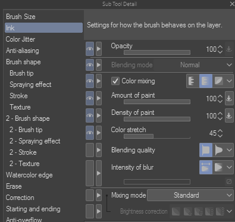Expand Color stretch row arrow
This screenshot has height=222, width=235.
pyautogui.click(x=99, y=133)
